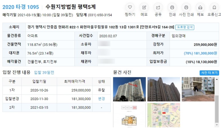Select the appraisal value 259,000,000원
The image size is (221, 130).
click(x=205, y=44)
